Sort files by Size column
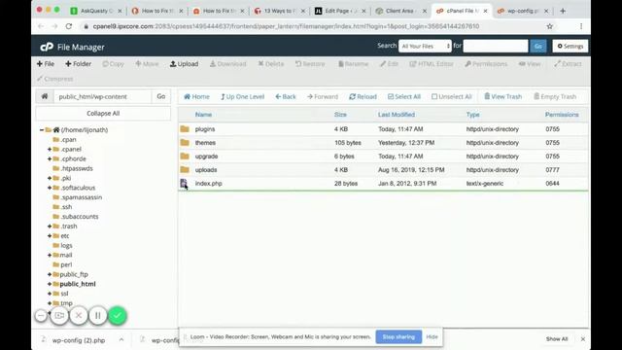The height and width of the screenshot is (350, 622). pyautogui.click(x=340, y=115)
